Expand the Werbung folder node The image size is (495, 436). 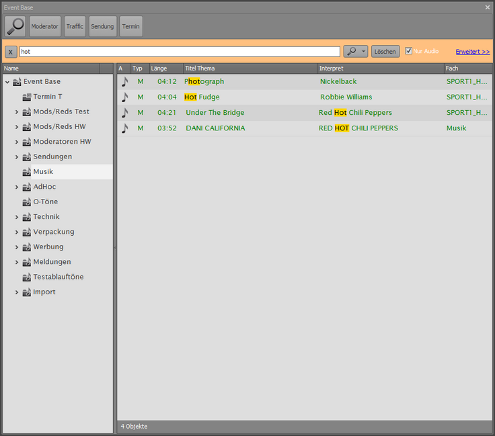(17, 247)
